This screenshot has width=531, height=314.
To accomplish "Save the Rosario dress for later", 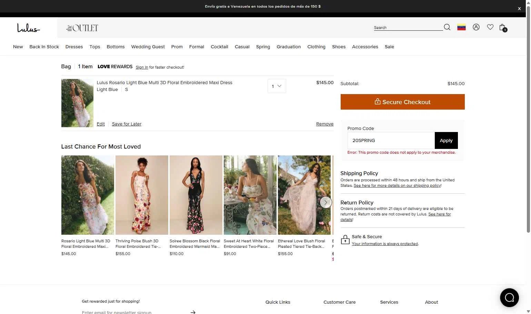I will pos(127,124).
